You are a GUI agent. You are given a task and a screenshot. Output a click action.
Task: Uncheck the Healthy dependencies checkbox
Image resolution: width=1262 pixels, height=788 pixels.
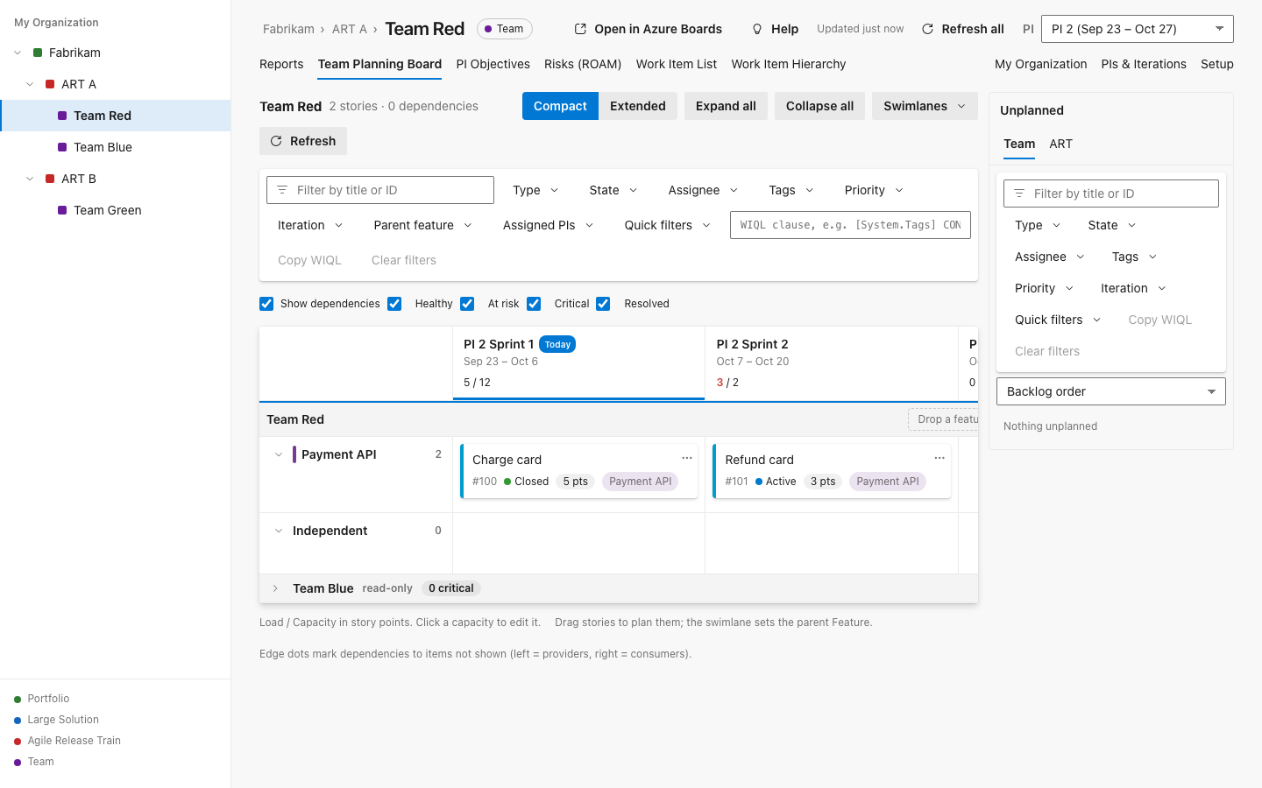coord(394,304)
